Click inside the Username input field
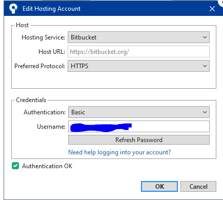 point(139,127)
